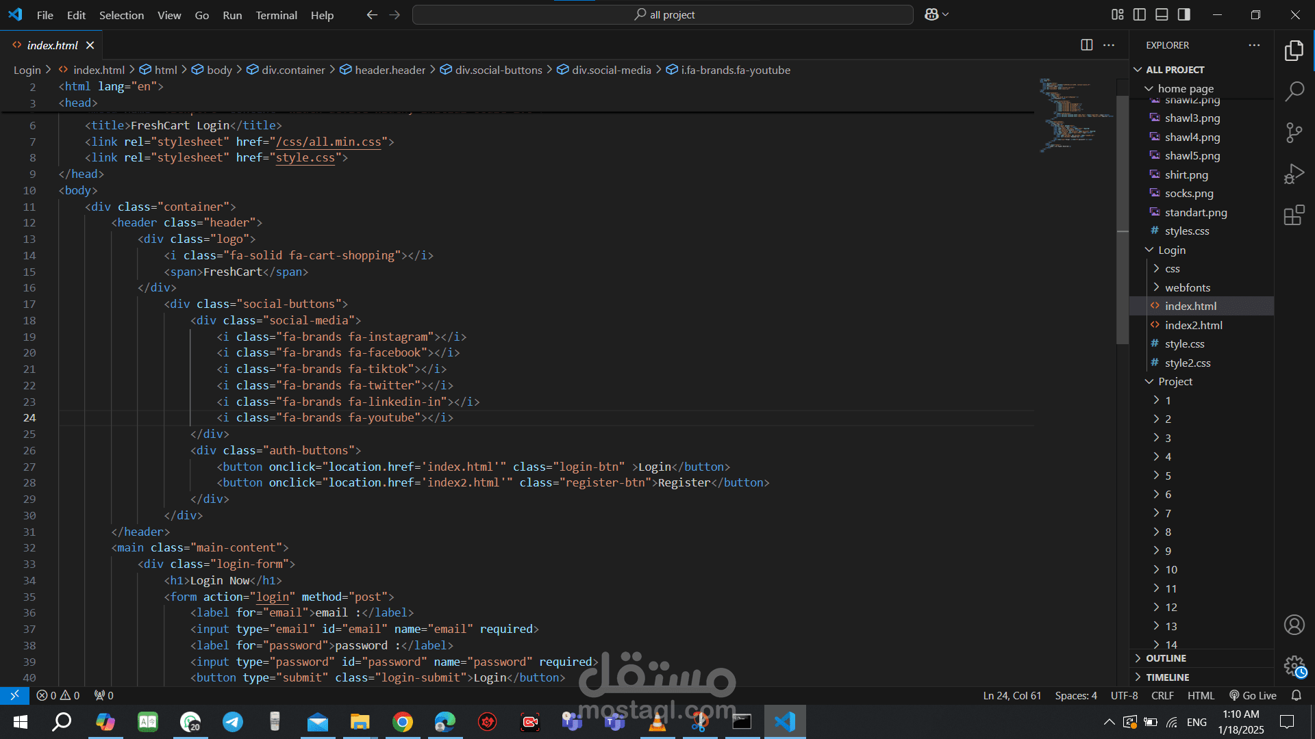Click the all project search box
Image resolution: width=1315 pixels, height=739 pixels.
[x=662, y=15]
